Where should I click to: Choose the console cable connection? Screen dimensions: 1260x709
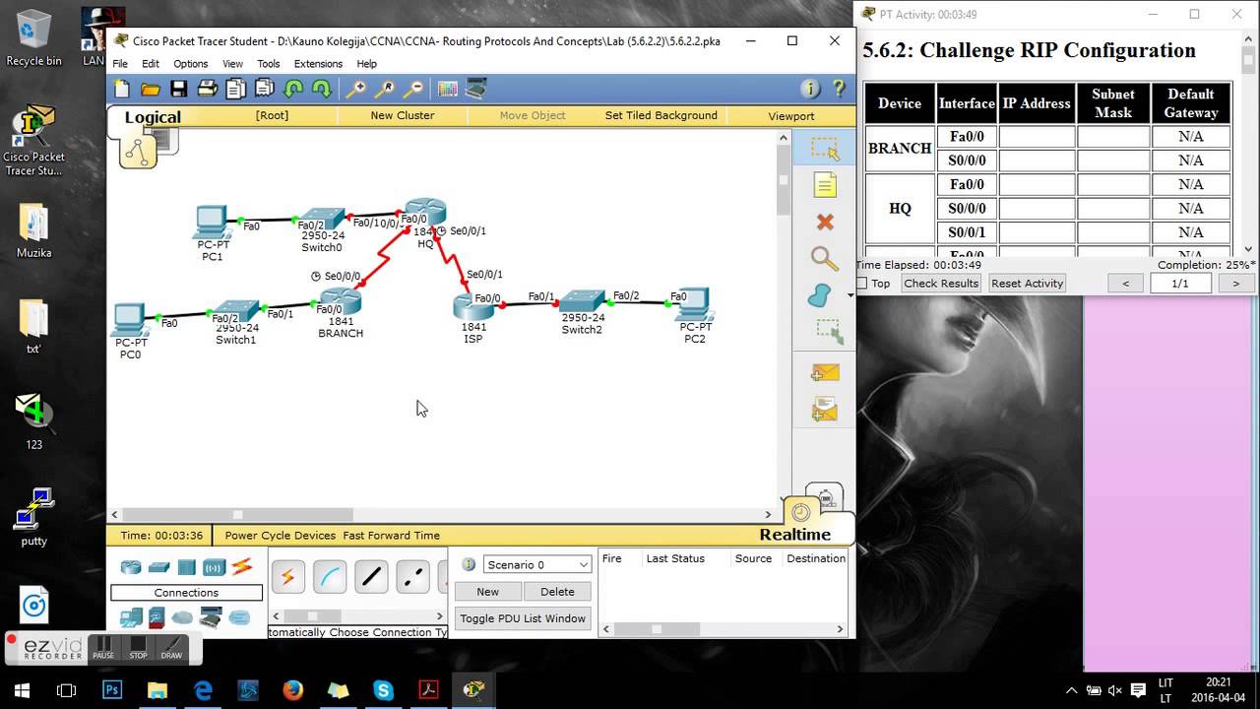coord(330,578)
